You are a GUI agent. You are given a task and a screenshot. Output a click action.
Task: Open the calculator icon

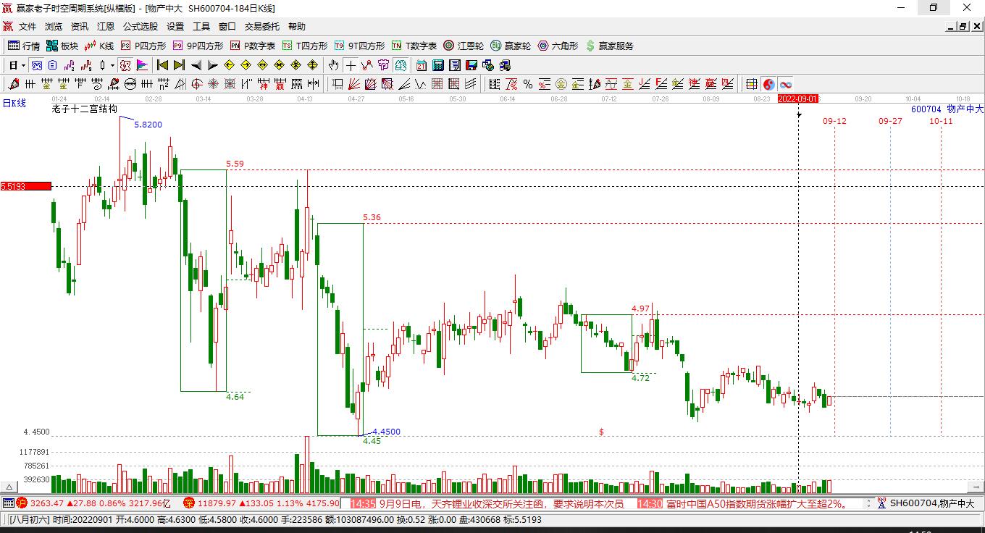[x=437, y=65]
